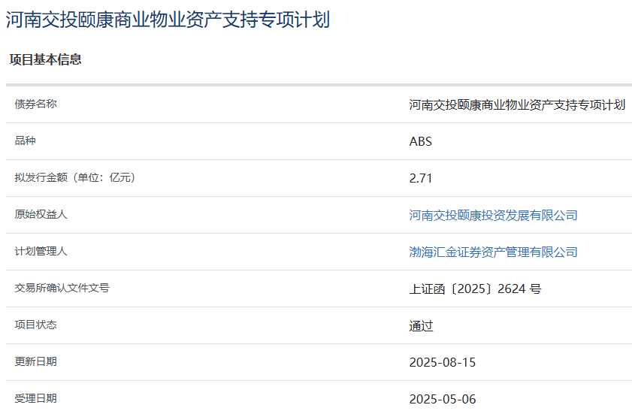Click the 拟发行金额(单位:亿元) label
Image resolution: width=632 pixels, height=417 pixels.
(x=74, y=178)
